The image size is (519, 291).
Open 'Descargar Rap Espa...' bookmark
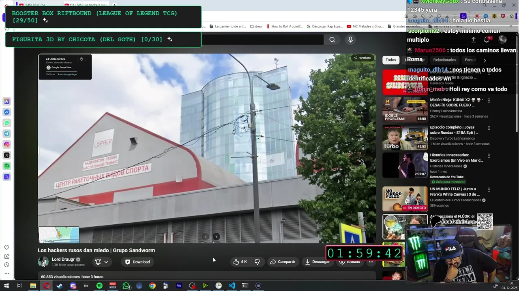click(x=325, y=26)
